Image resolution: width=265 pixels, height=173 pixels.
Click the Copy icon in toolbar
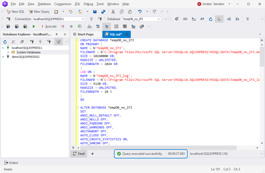point(121,12)
